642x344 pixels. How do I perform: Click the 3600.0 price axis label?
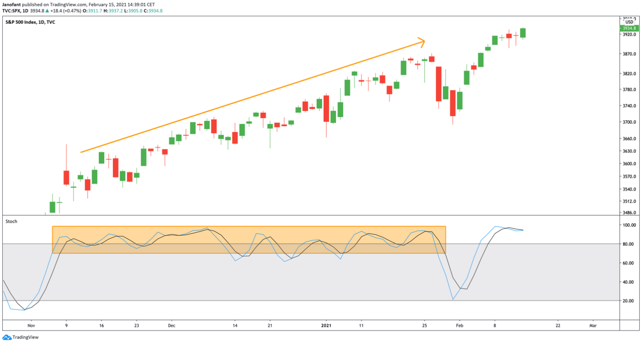pyautogui.click(x=629, y=164)
